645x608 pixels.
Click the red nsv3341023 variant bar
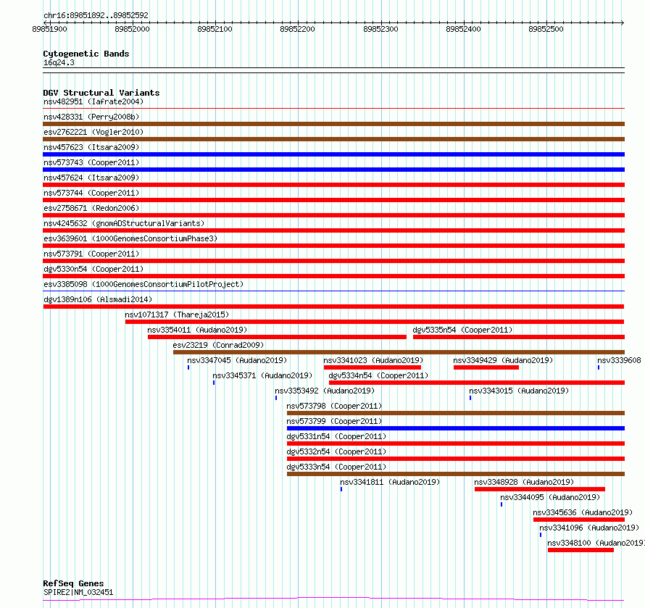click(373, 367)
